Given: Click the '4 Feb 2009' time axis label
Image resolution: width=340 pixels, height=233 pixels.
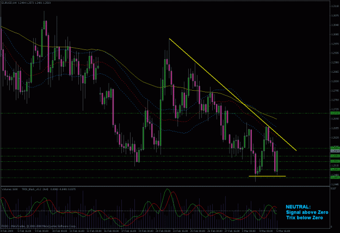Looking at the screenshot, I should [x=7, y=231].
